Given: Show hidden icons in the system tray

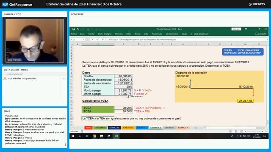Looking at the screenshot, I should point(237,136).
